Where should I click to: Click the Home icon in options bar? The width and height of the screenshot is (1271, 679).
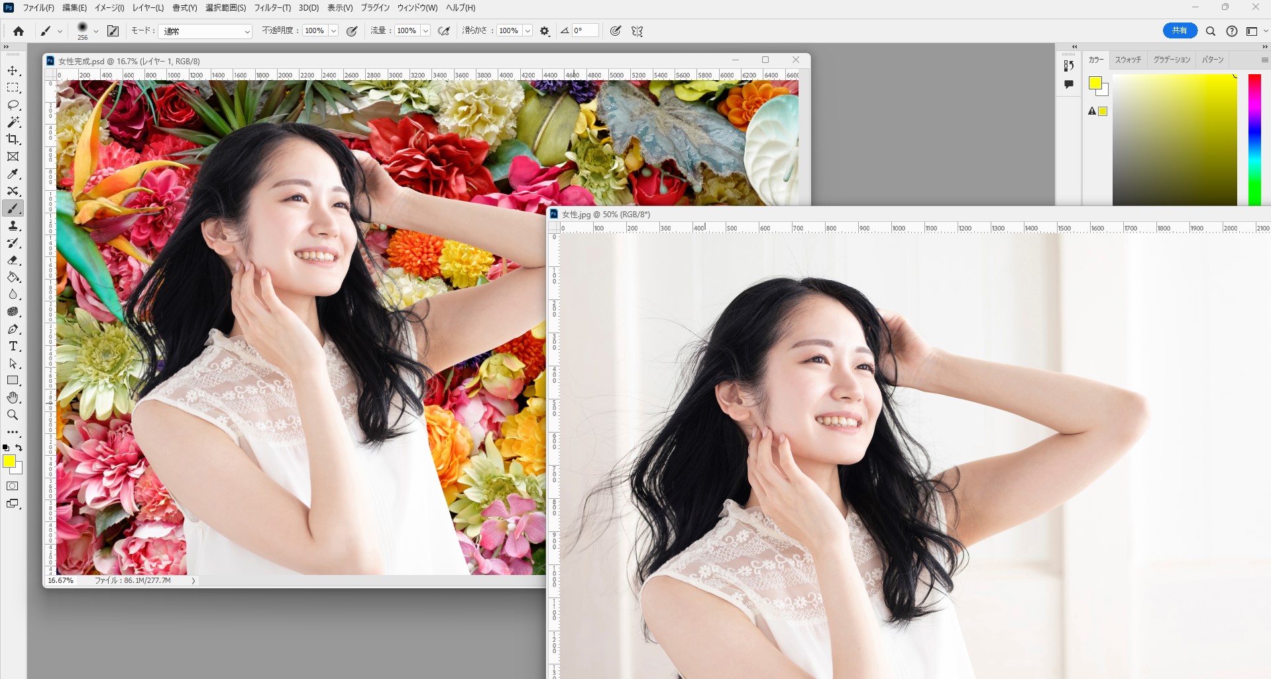pos(19,31)
